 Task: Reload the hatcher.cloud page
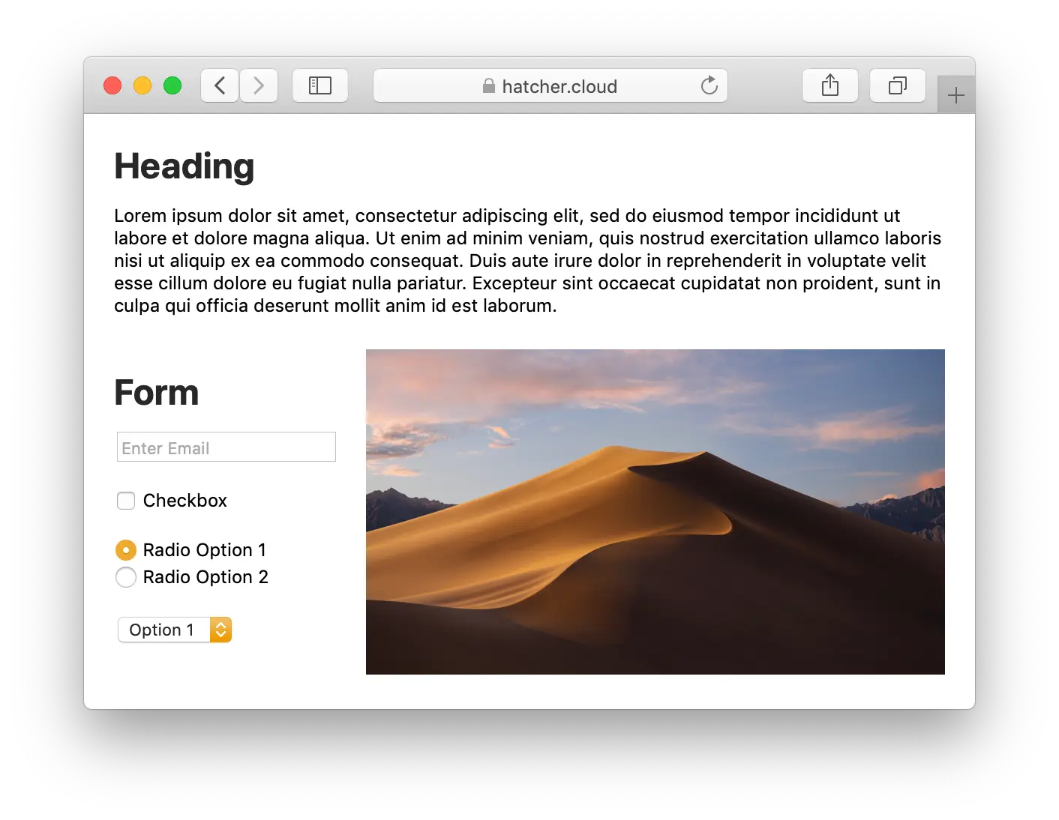(x=709, y=85)
